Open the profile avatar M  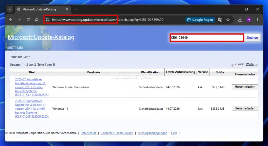click(249, 20)
